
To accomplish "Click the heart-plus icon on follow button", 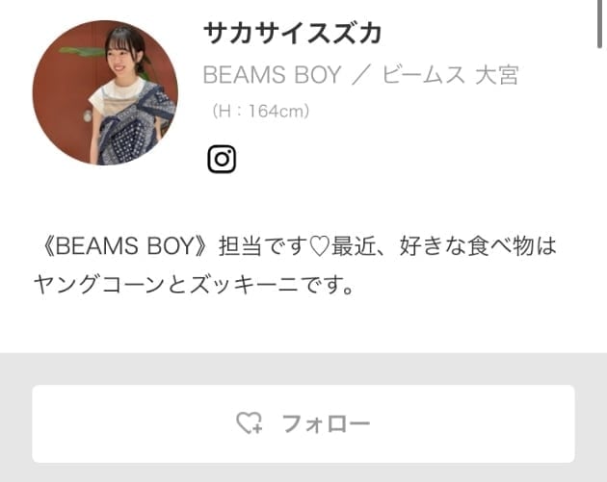I will pos(250,423).
